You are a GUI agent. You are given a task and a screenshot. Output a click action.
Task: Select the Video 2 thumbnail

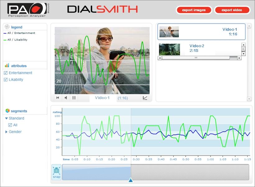(169, 49)
